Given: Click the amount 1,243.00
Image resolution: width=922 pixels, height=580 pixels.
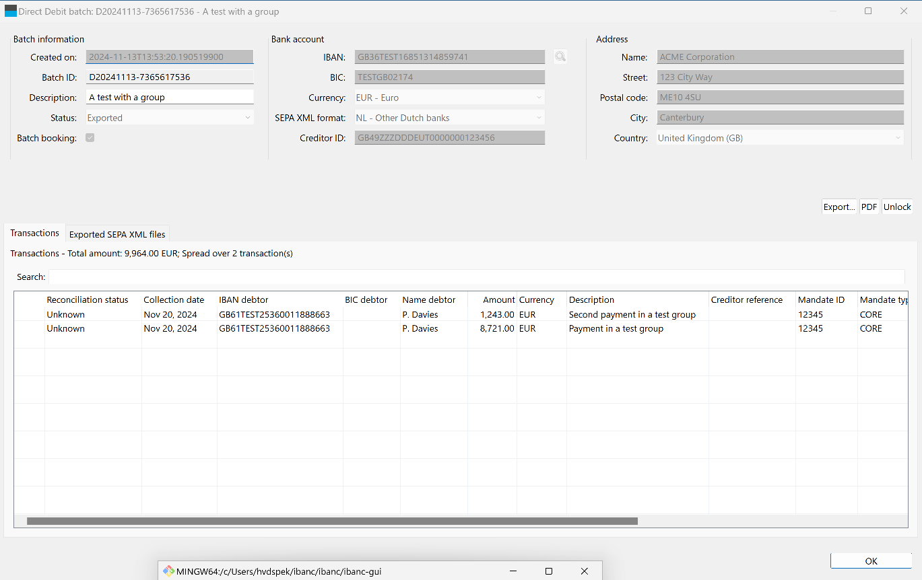Looking at the screenshot, I should (x=497, y=314).
